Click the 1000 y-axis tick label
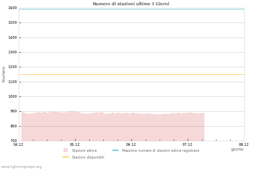Viewport: 263px width, 169px height. tap(12, 97)
